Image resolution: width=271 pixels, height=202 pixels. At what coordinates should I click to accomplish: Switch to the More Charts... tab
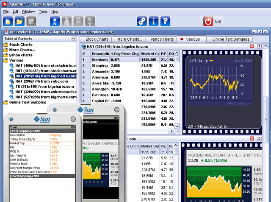(128, 39)
